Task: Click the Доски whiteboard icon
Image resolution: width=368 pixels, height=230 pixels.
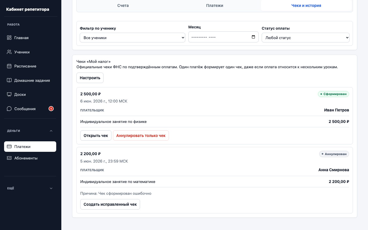Action: tap(9, 95)
